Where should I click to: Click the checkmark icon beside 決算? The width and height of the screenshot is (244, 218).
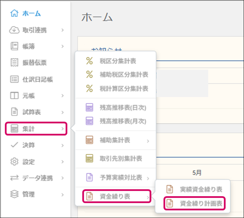tap(14, 145)
